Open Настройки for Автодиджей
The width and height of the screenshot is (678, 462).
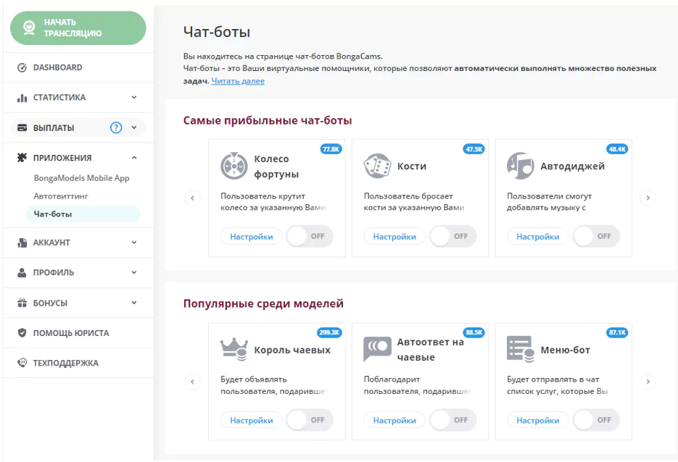coord(538,237)
